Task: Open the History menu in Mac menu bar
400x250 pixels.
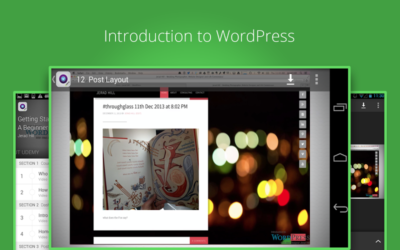Action: [108, 73]
